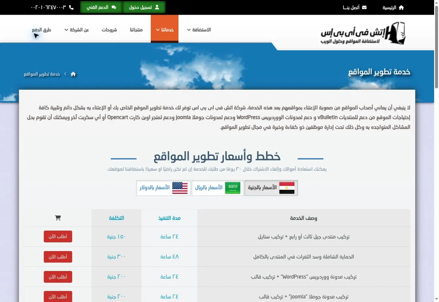Image resolution: width=439 pixels, height=302 pixels.
Task: Click breadcrumb text خدمة تطوير المواقع
Action: (42, 74)
